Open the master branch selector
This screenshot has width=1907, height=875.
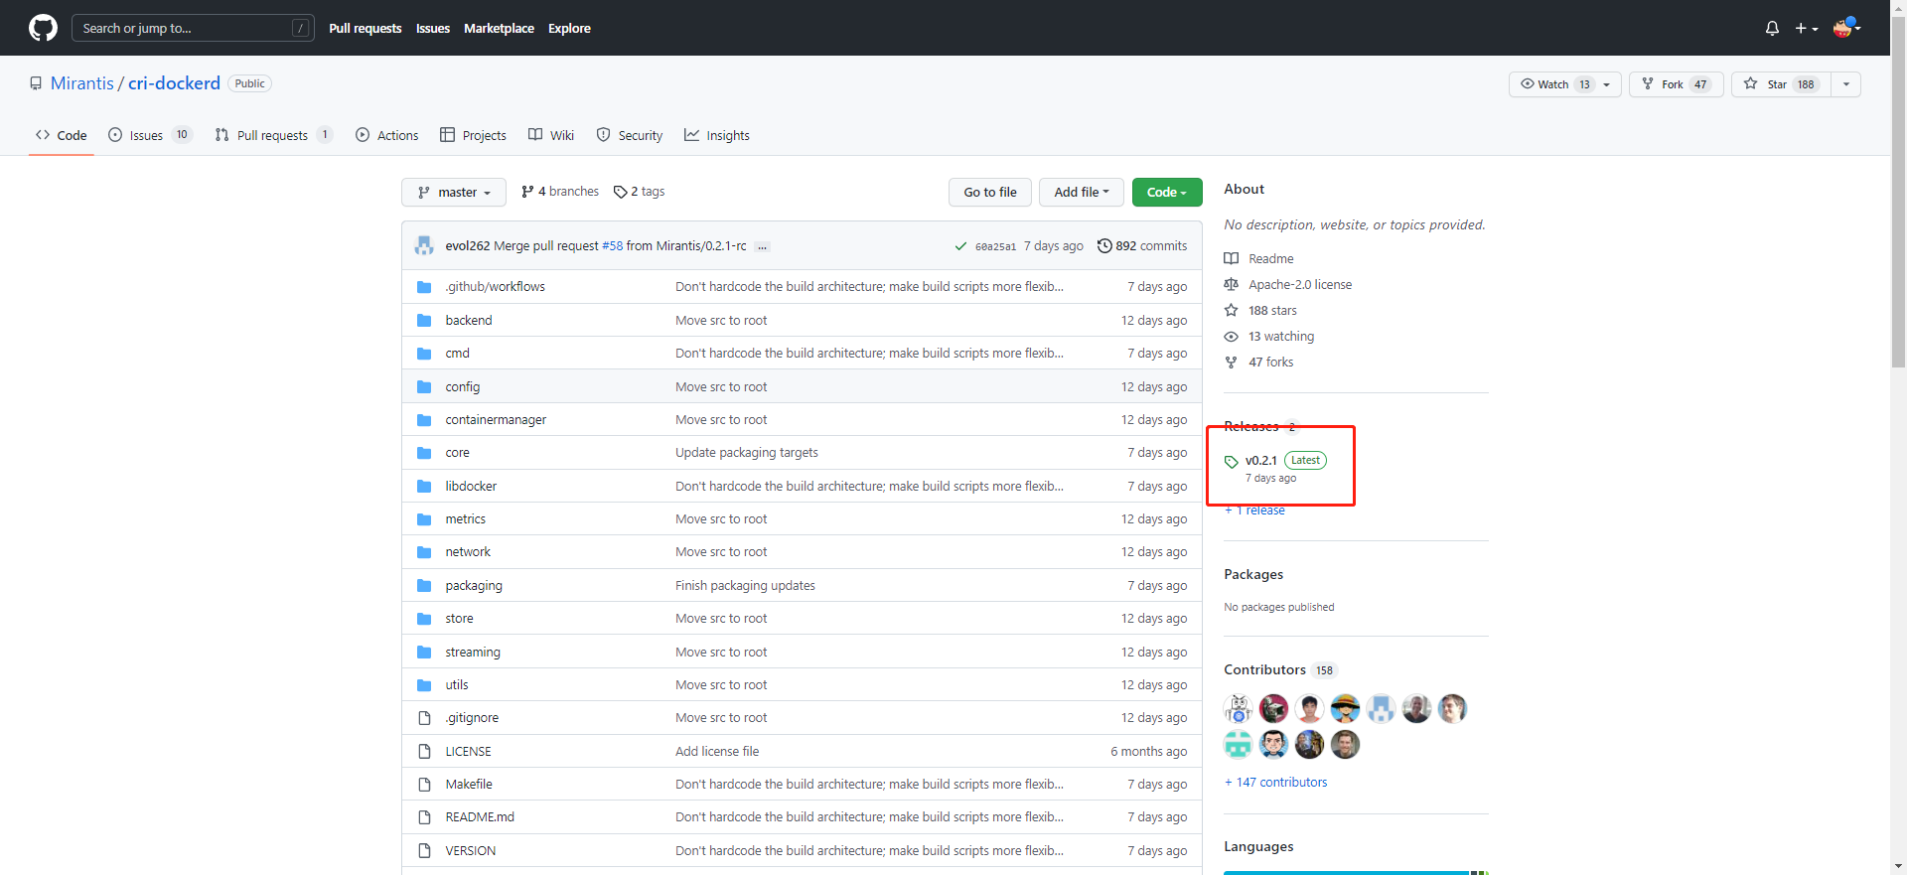454,192
